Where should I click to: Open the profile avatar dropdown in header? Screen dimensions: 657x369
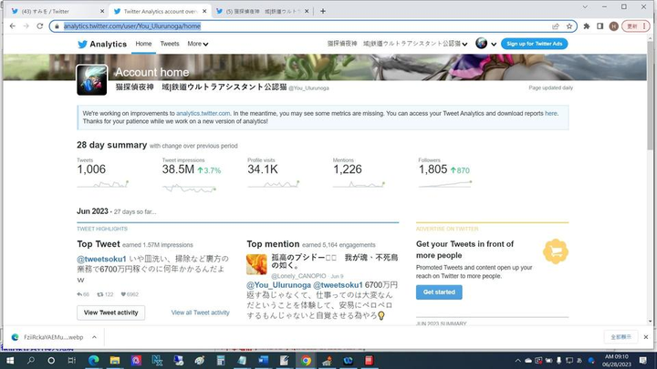pos(485,43)
